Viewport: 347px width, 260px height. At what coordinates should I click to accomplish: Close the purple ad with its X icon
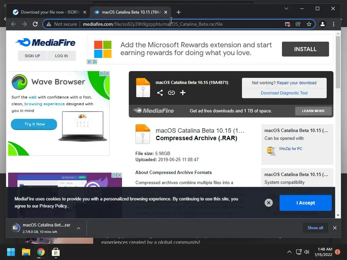[119, 175]
